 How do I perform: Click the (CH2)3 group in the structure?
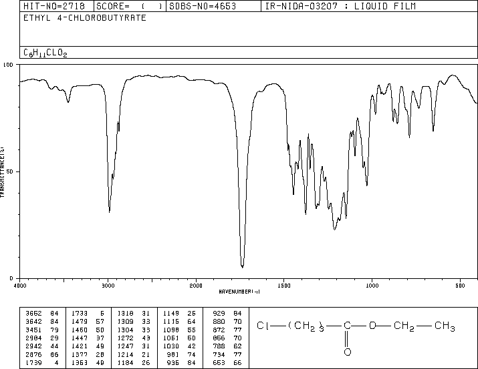pyautogui.click(x=306, y=326)
